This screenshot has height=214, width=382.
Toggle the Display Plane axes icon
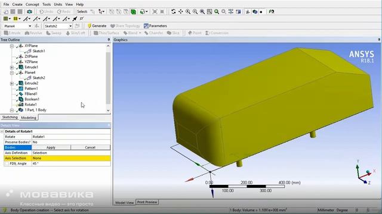(248, 12)
